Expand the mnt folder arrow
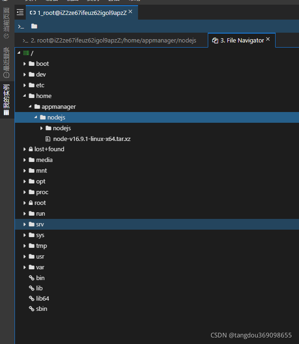This screenshot has height=344, width=299. pos(25,171)
